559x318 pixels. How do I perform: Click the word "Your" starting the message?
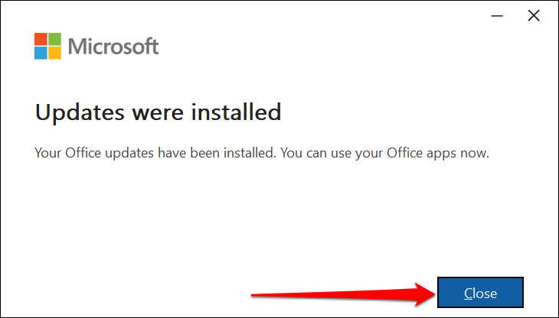point(47,153)
